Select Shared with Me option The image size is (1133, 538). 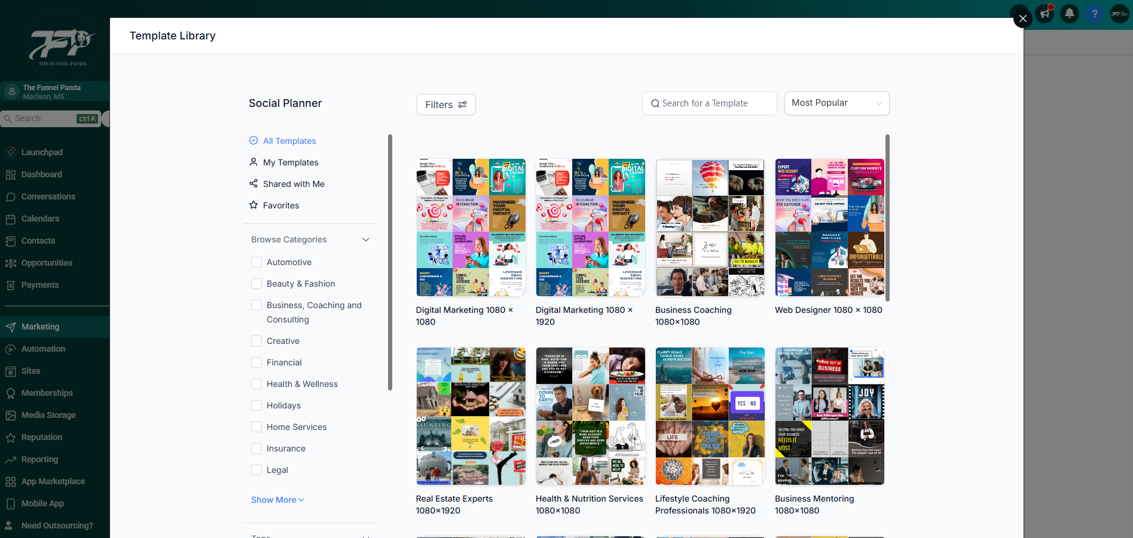click(293, 184)
